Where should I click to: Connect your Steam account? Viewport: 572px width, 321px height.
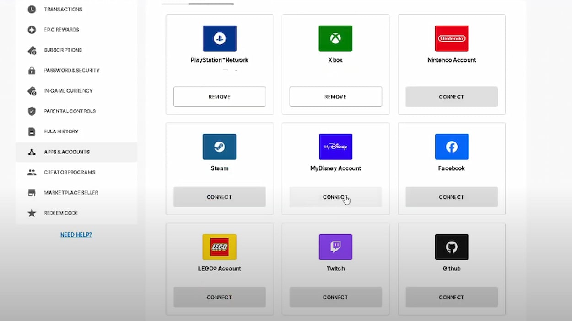220,197
